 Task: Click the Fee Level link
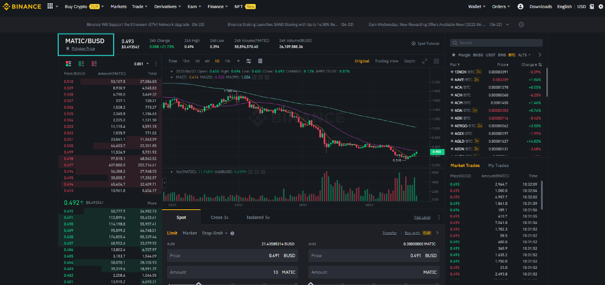[x=423, y=217]
